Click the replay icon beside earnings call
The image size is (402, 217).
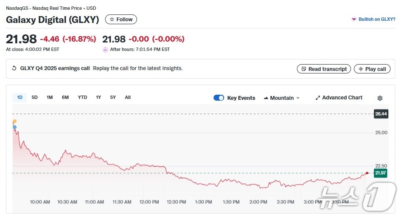(x=14, y=68)
